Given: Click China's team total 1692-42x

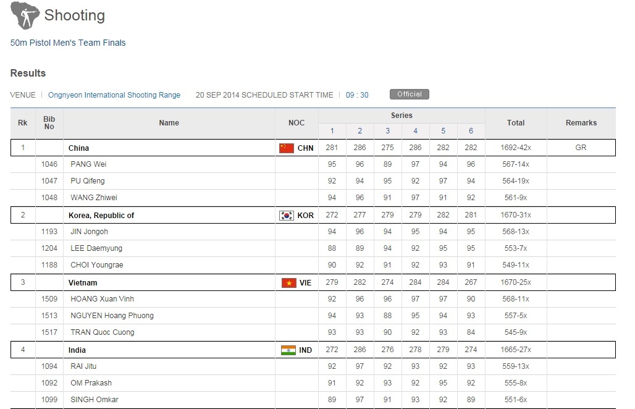Looking at the screenshot, I should 516,148.
